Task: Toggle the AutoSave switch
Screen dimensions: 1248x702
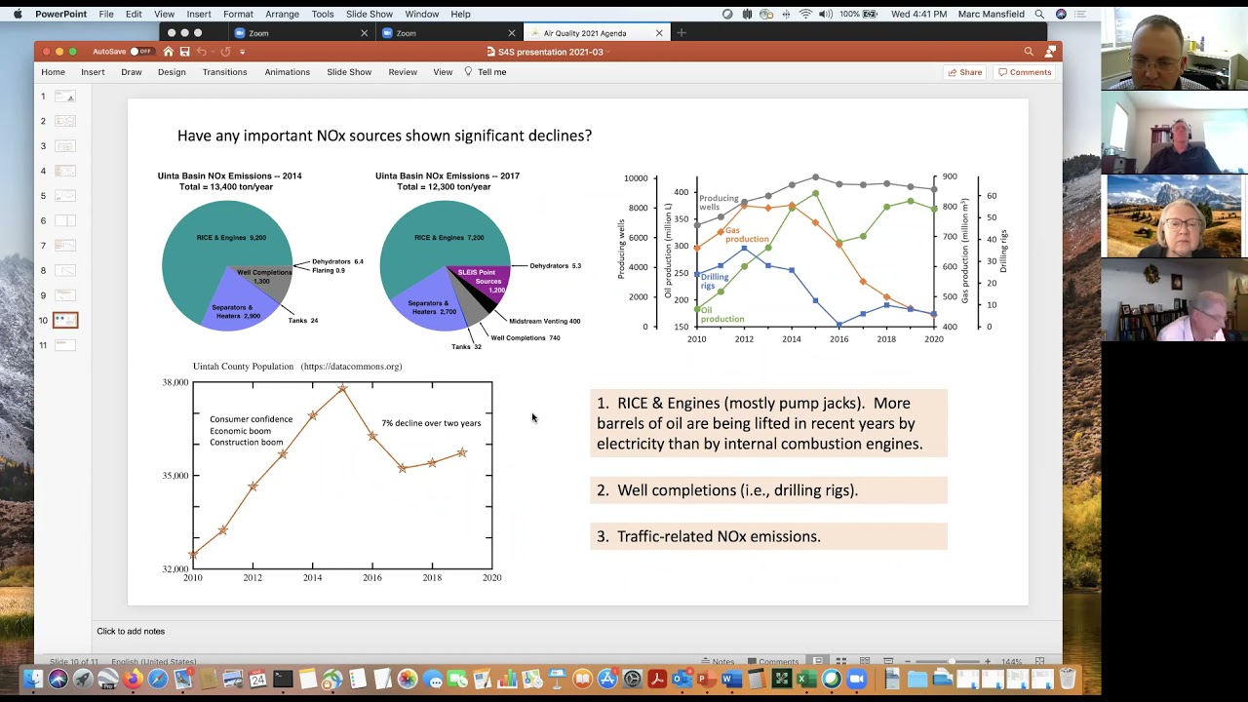Action: point(141,52)
